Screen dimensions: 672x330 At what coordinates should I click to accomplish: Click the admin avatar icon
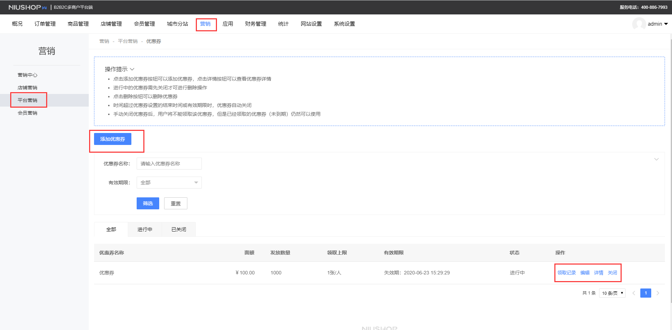639,24
